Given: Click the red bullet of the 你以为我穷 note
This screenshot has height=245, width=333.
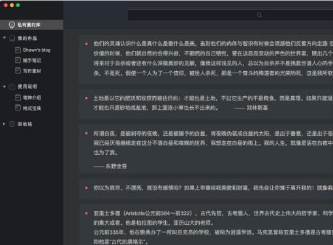Looking at the screenshot, I should pyautogui.click(x=86, y=188).
